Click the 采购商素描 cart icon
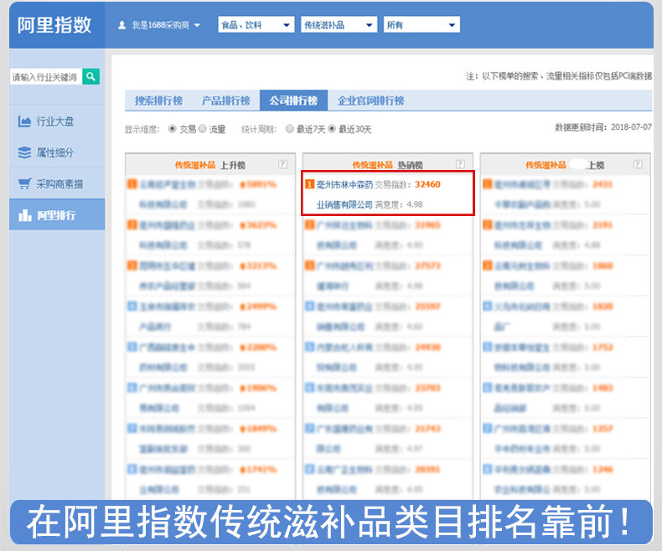This screenshot has height=551, width=662. [x=24, y=183]
